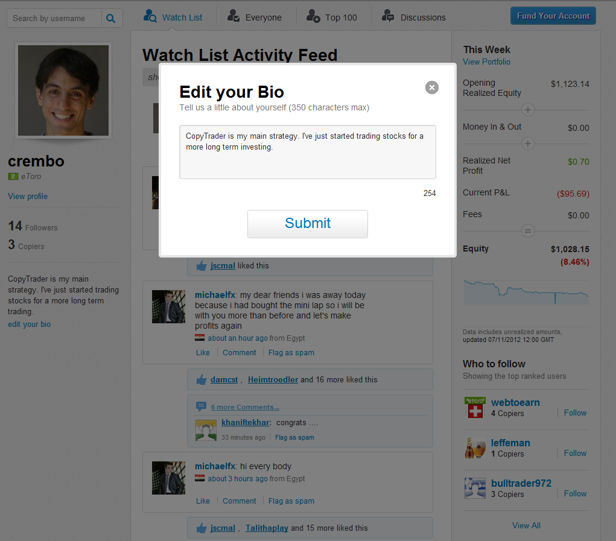Click thumbs-up icon beside damcst likes
The width and height of the screenshot is (616, 541).
pos(202,379)
